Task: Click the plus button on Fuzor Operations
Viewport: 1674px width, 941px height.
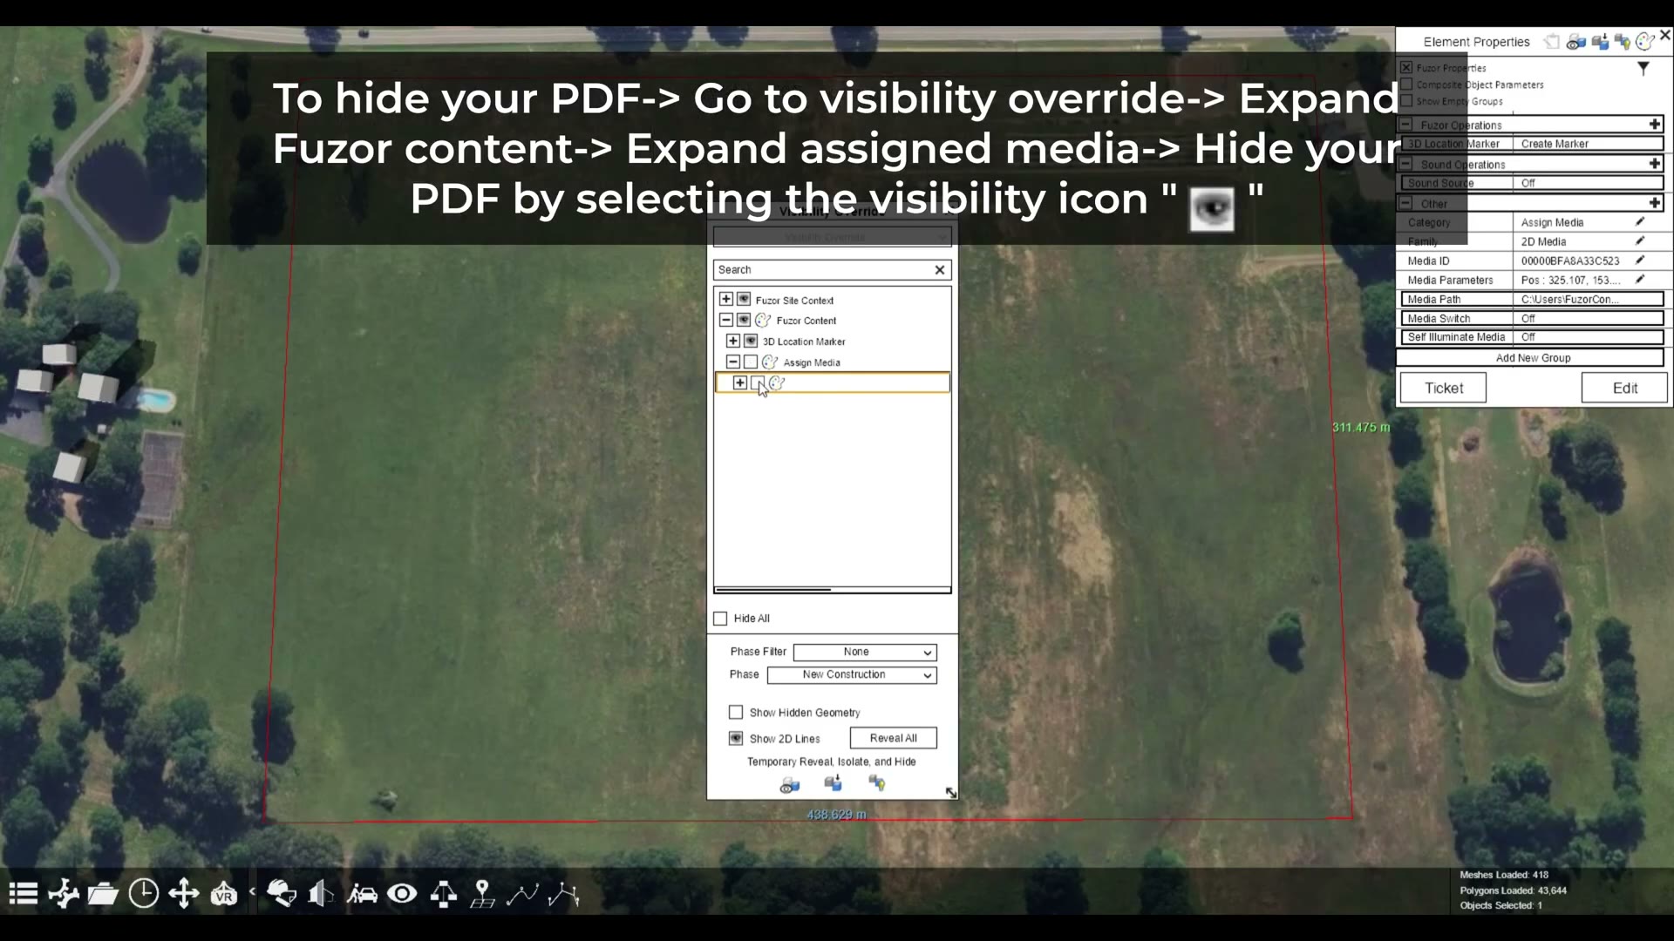Action: tap(1655, 125)
